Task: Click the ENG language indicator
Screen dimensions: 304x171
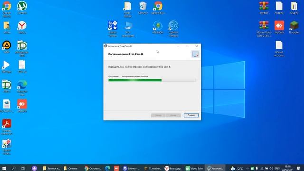Action: tap(277, 168)
